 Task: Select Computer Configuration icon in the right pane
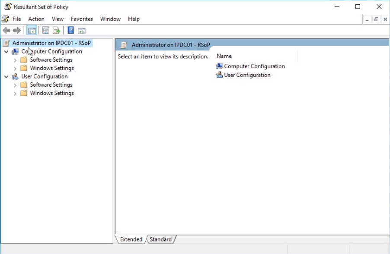[x=220, y=66]
